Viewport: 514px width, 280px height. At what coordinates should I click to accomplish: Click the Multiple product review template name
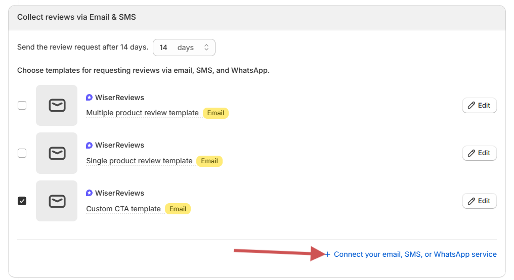142,113
